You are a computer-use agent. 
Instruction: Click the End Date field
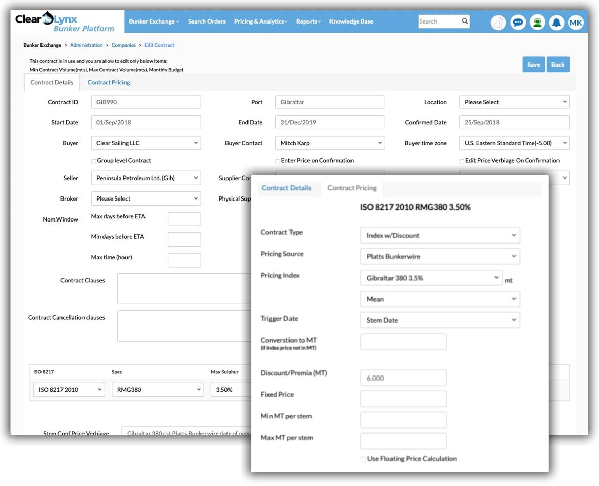click(330, 122)
